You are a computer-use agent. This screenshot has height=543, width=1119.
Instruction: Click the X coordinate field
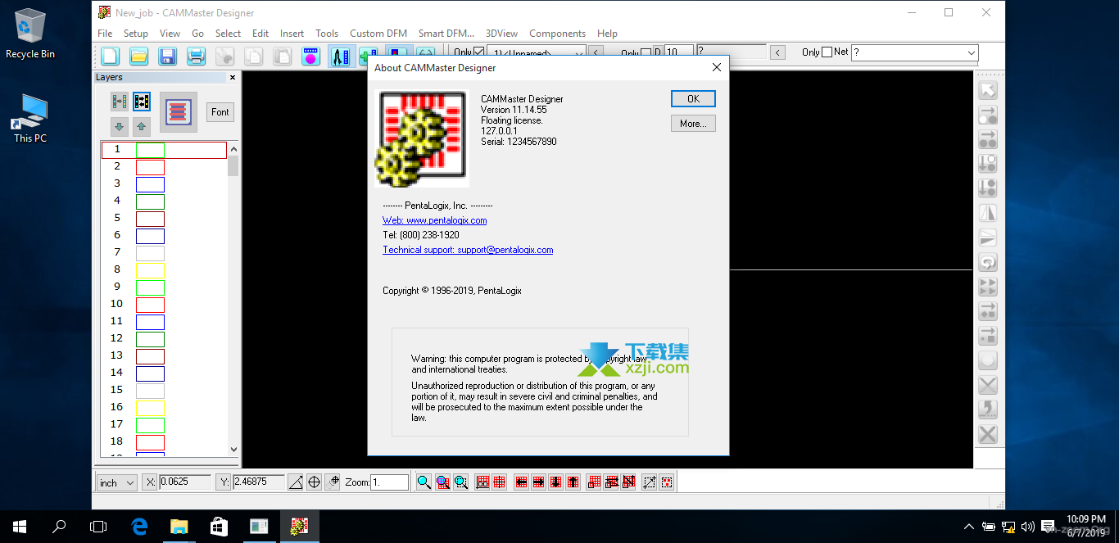click(x=184, y=482)
